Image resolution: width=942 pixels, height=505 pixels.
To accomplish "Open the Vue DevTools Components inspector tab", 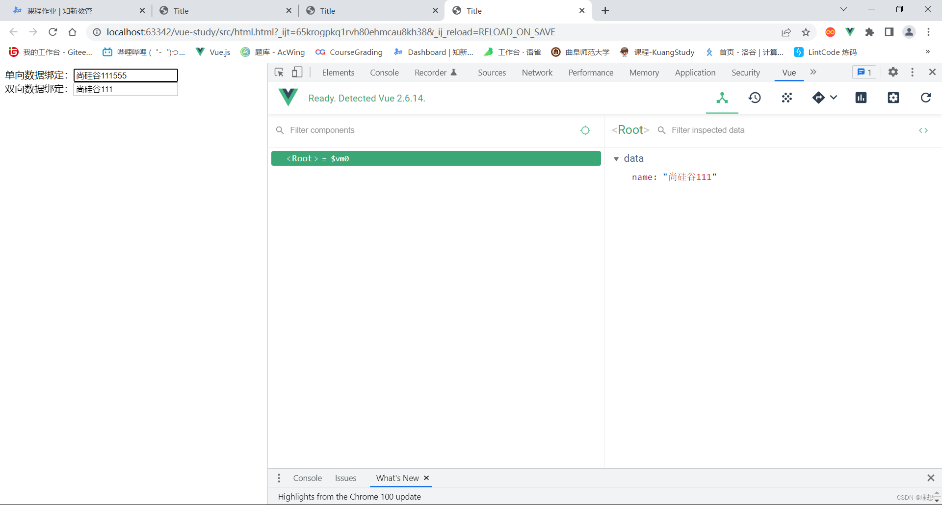I will 722,98.
